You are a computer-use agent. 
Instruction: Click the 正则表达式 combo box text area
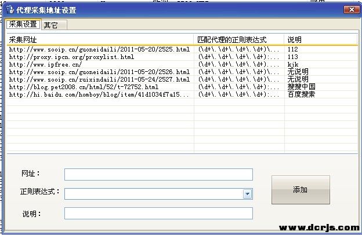pos(153,194)
